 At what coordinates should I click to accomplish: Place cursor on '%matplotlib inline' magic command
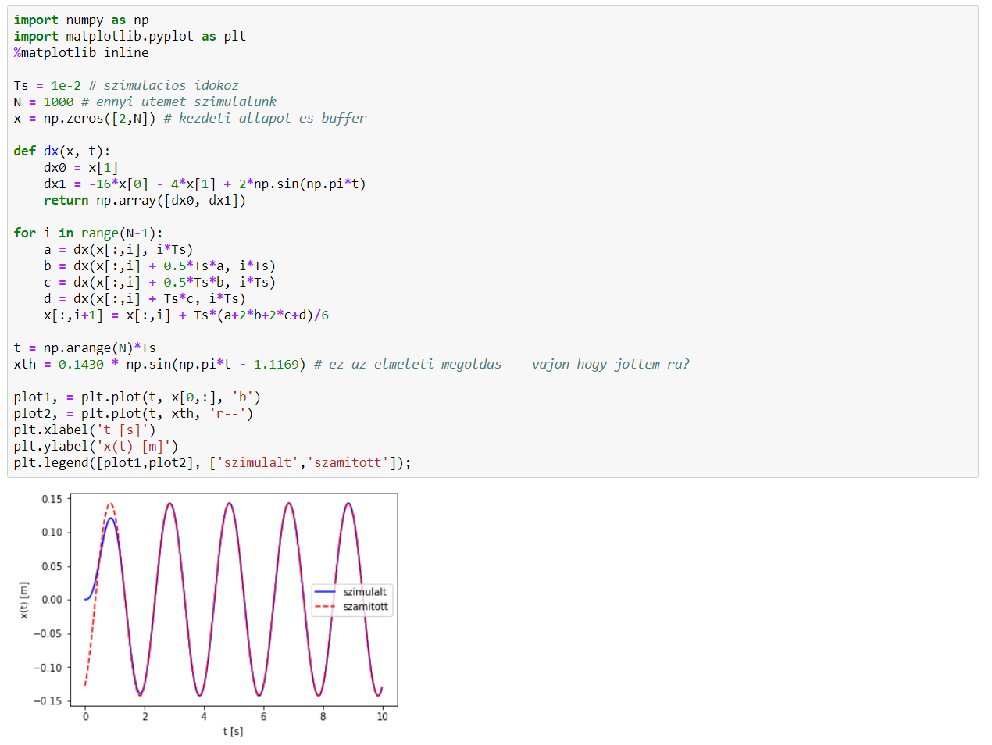point(80,52)
